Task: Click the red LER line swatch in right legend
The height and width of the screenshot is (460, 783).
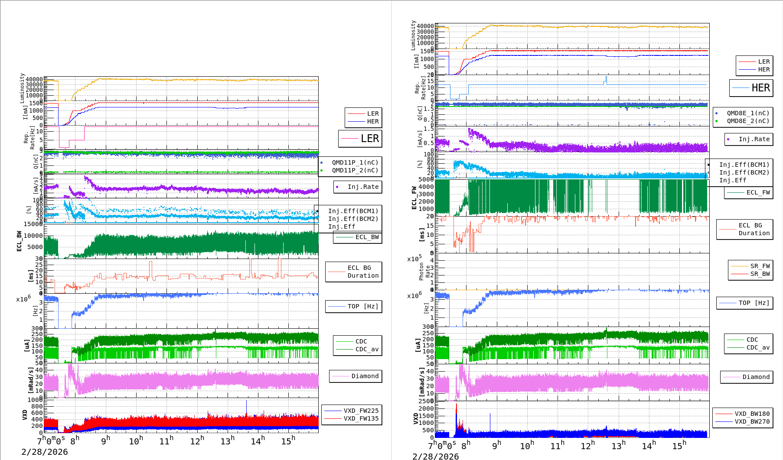Action: (747, 62)
